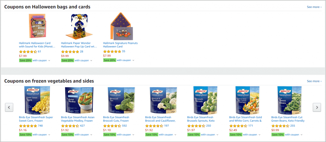
Task: Click stars under Asian Vegetable Medley
Action: tap(70, 126)
